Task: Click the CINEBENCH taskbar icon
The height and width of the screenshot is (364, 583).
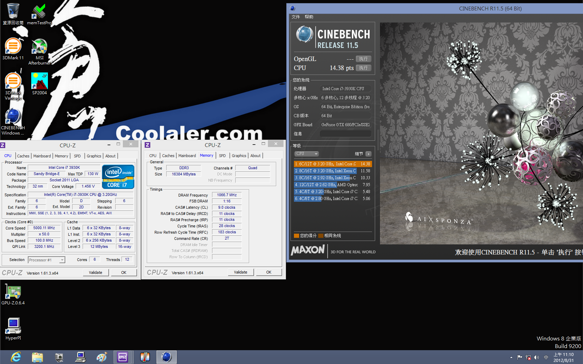Action: tap(166, 357)
